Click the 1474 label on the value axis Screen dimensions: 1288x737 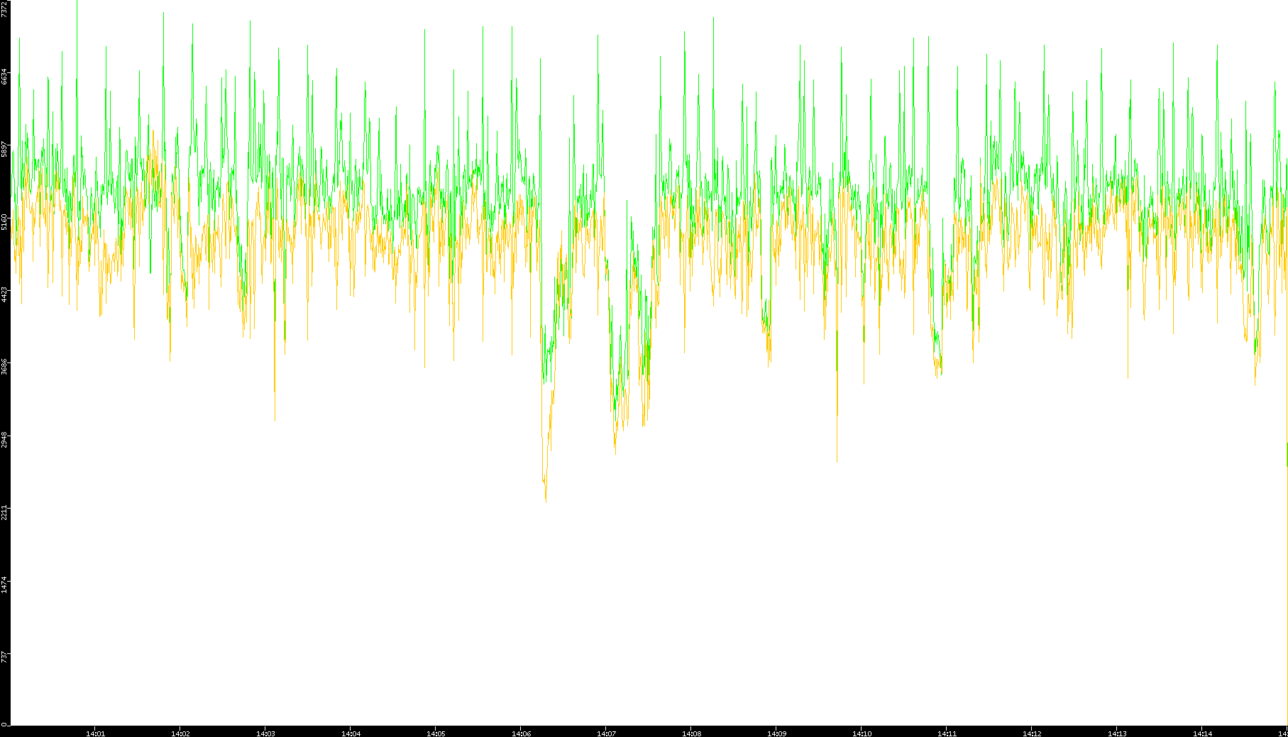pyautogui.click(x=5, y=584)
